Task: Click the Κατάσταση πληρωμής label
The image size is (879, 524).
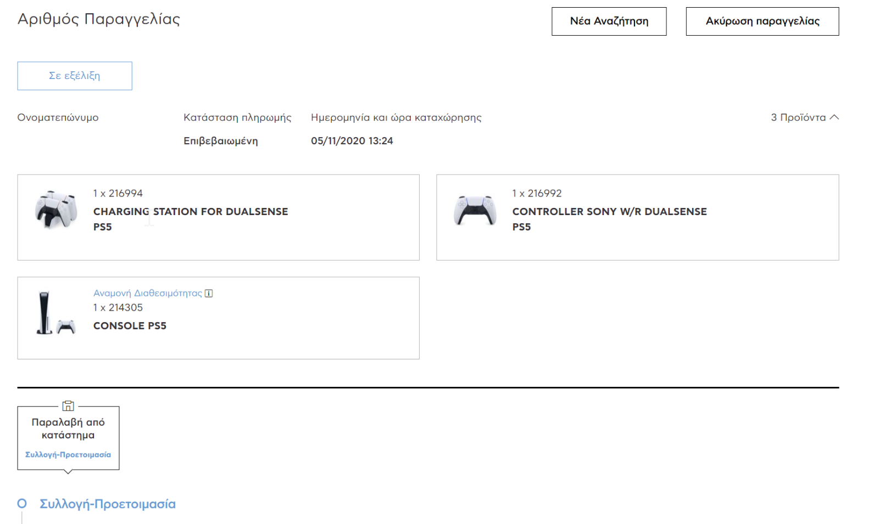Action: 237,117
